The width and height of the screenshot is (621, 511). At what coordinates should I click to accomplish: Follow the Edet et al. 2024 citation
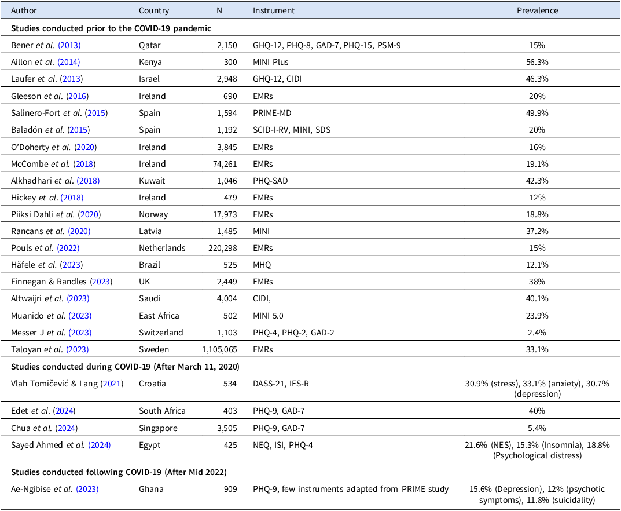pos(61,411)
